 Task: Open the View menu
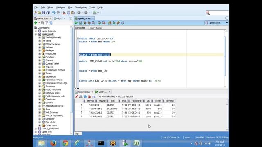(50, 7)
